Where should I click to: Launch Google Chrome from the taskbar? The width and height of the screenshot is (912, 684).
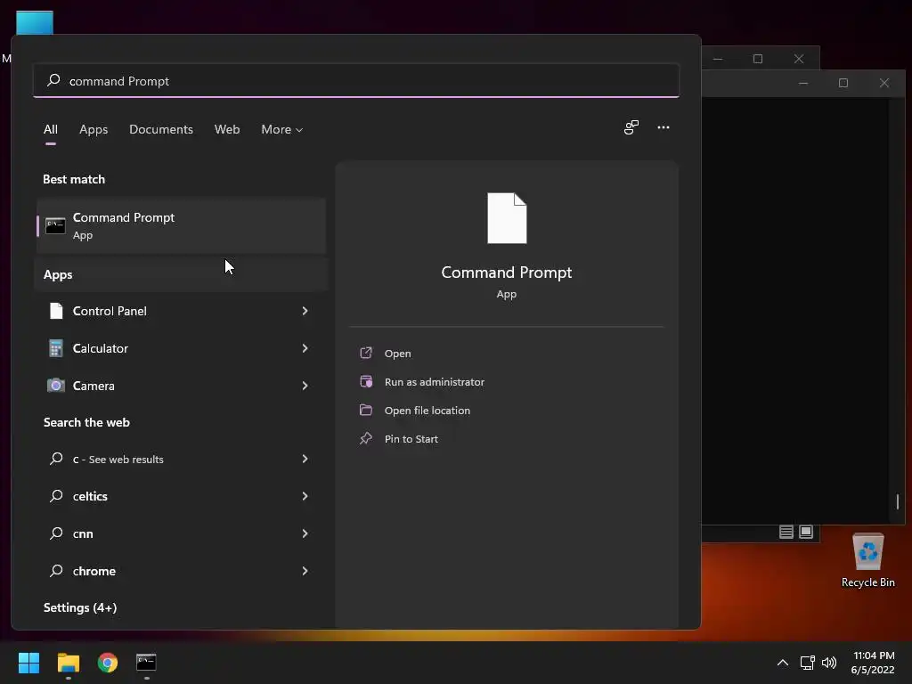108,663
